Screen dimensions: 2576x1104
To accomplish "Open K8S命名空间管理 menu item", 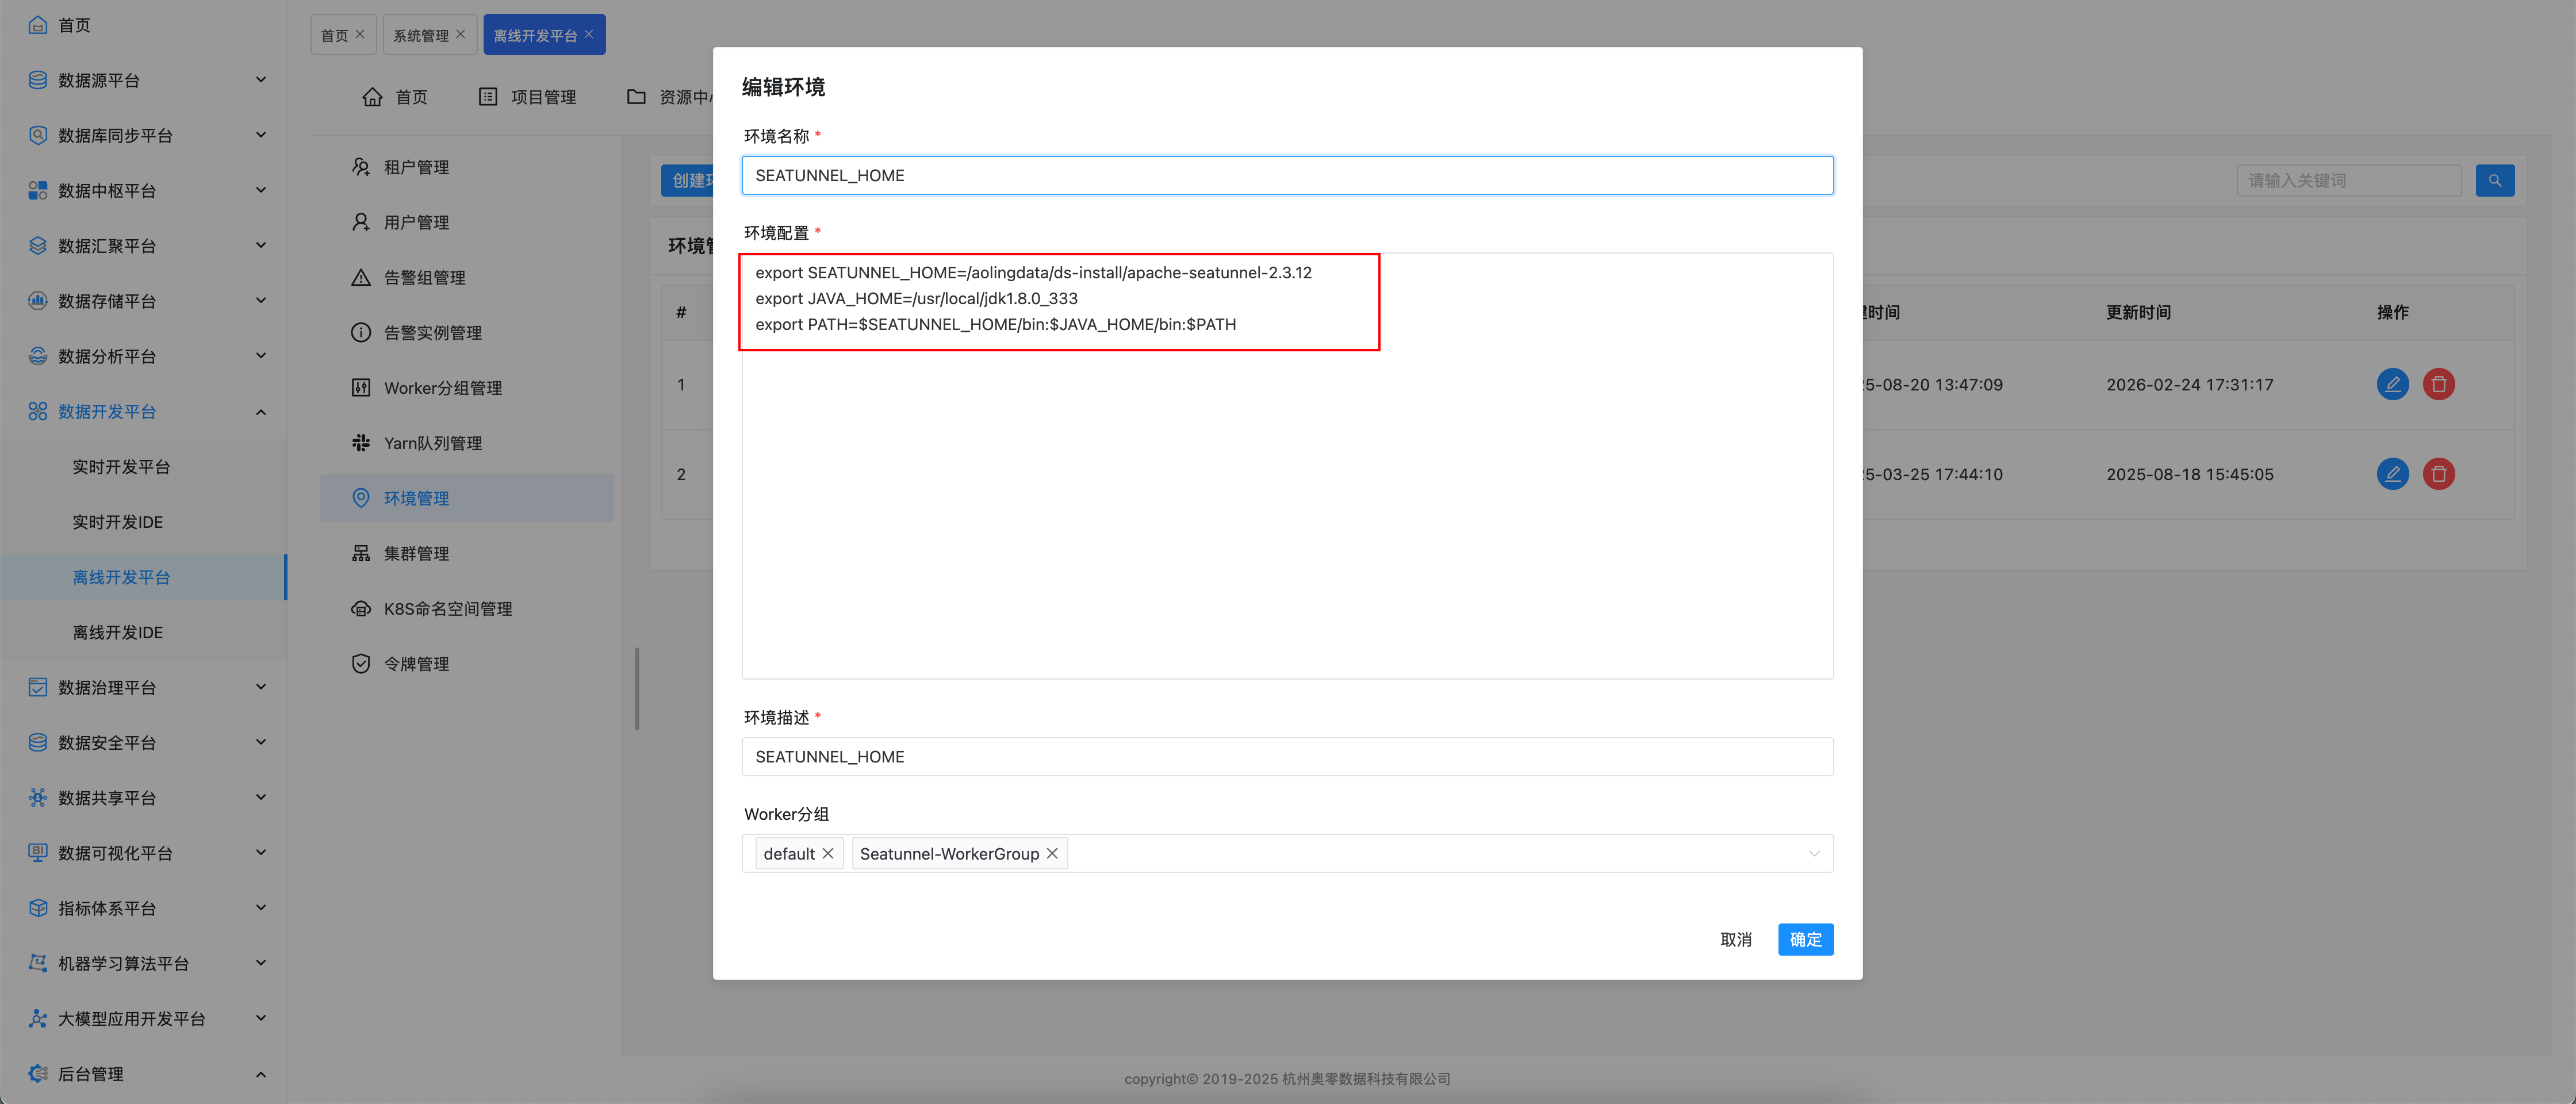I will click(x=447, y=609).
